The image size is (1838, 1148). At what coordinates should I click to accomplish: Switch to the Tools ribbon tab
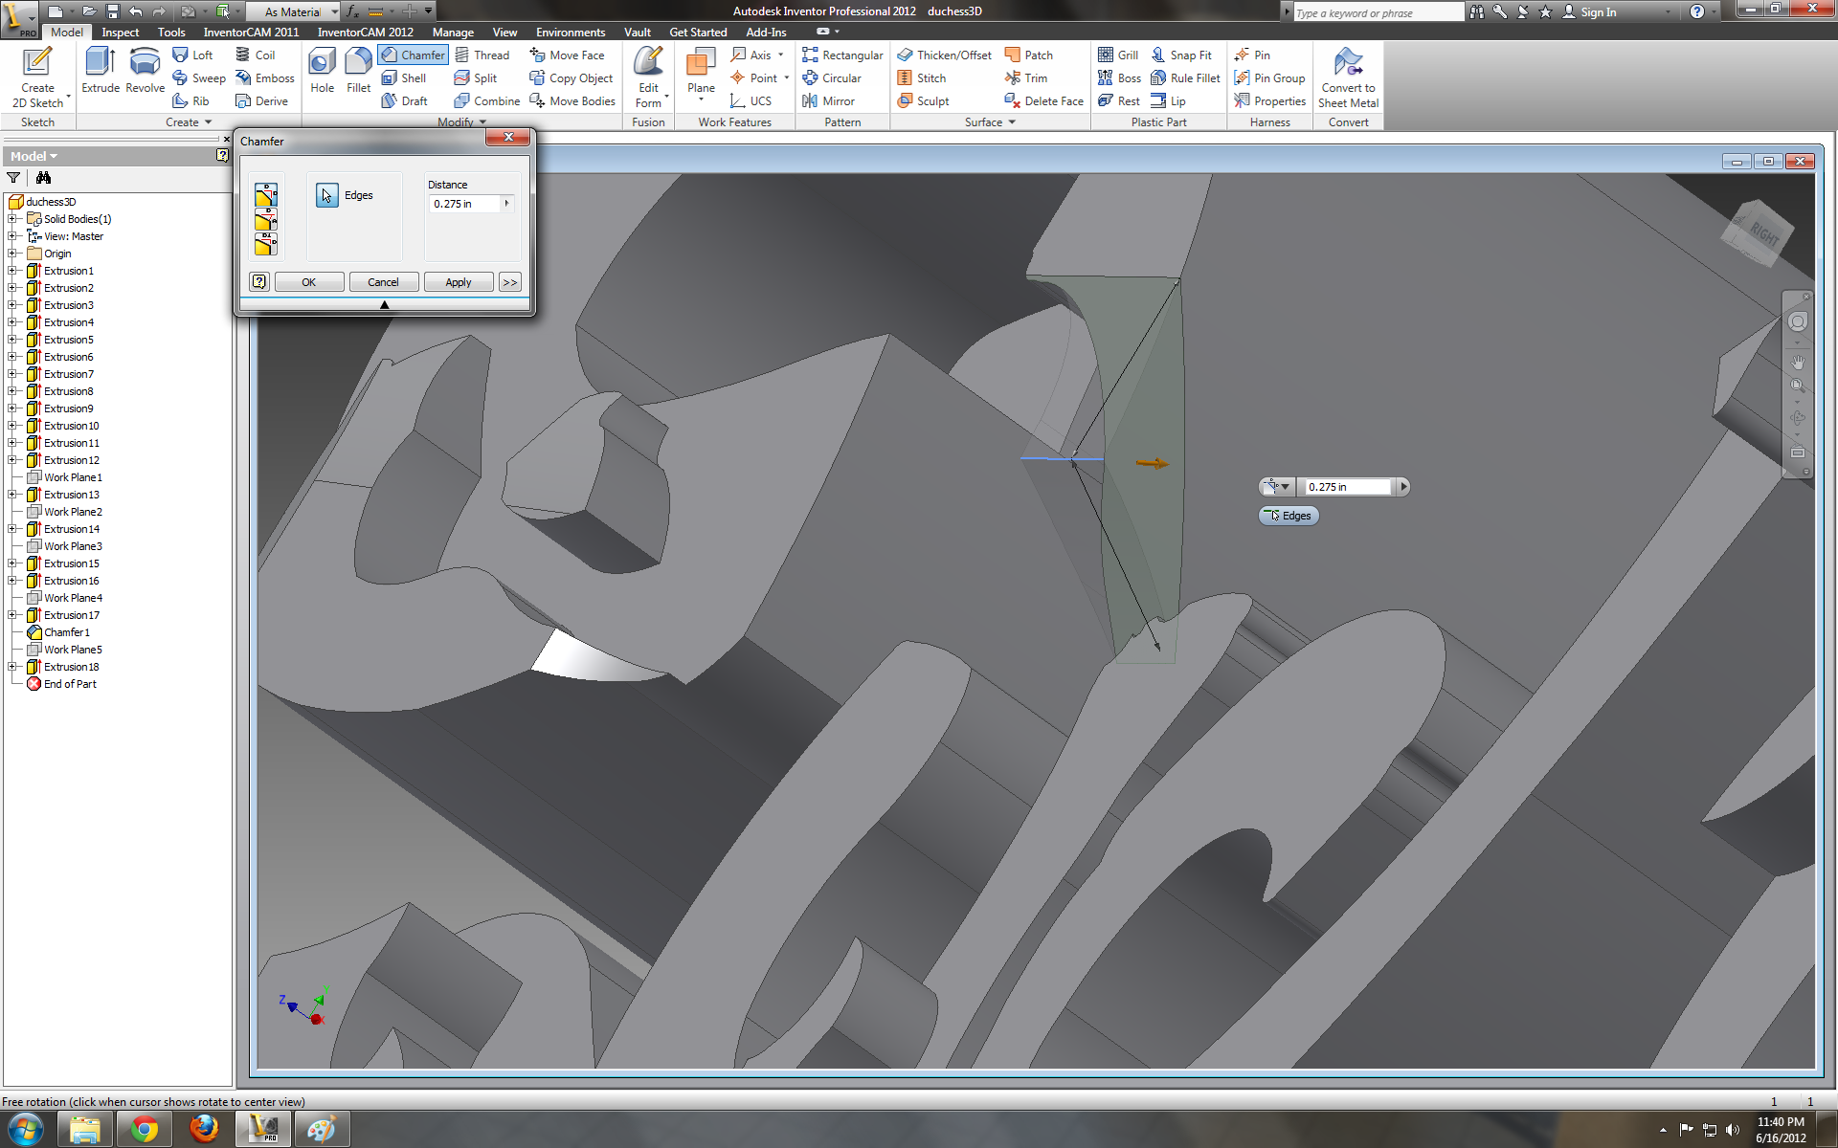tap(171, 33)
